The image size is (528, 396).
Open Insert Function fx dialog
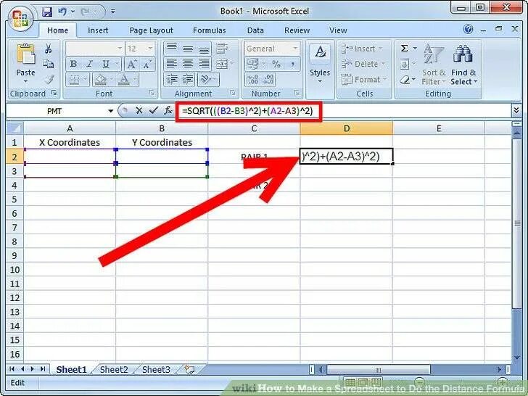(168, 110)
